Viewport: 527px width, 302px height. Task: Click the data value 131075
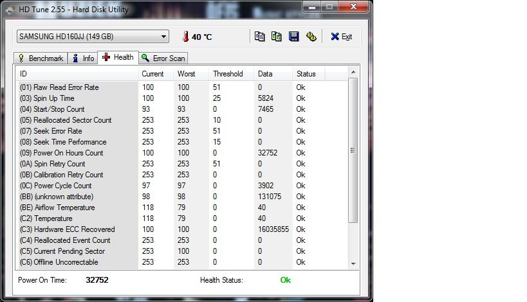[x=270, y=197]
